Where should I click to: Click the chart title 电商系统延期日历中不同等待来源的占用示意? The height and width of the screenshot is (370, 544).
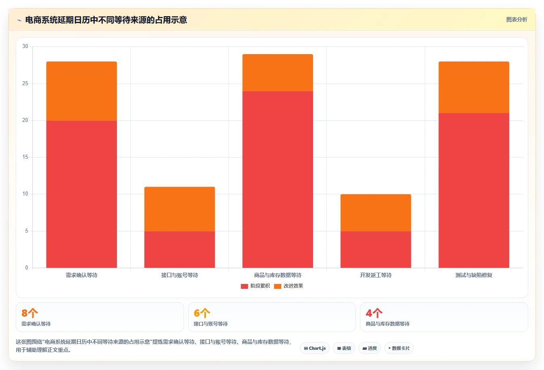[106, 20]
